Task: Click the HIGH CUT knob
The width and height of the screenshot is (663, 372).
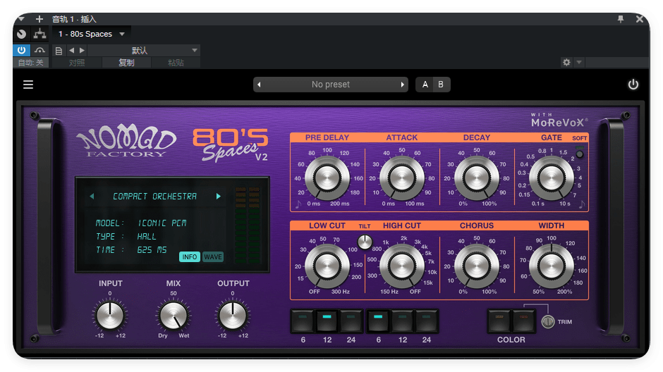Action: pyautogui.click(x=402, y=266)
